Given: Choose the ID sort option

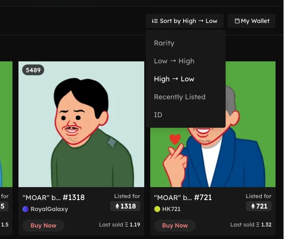Looking at the screenshot, I should point(158,115).
